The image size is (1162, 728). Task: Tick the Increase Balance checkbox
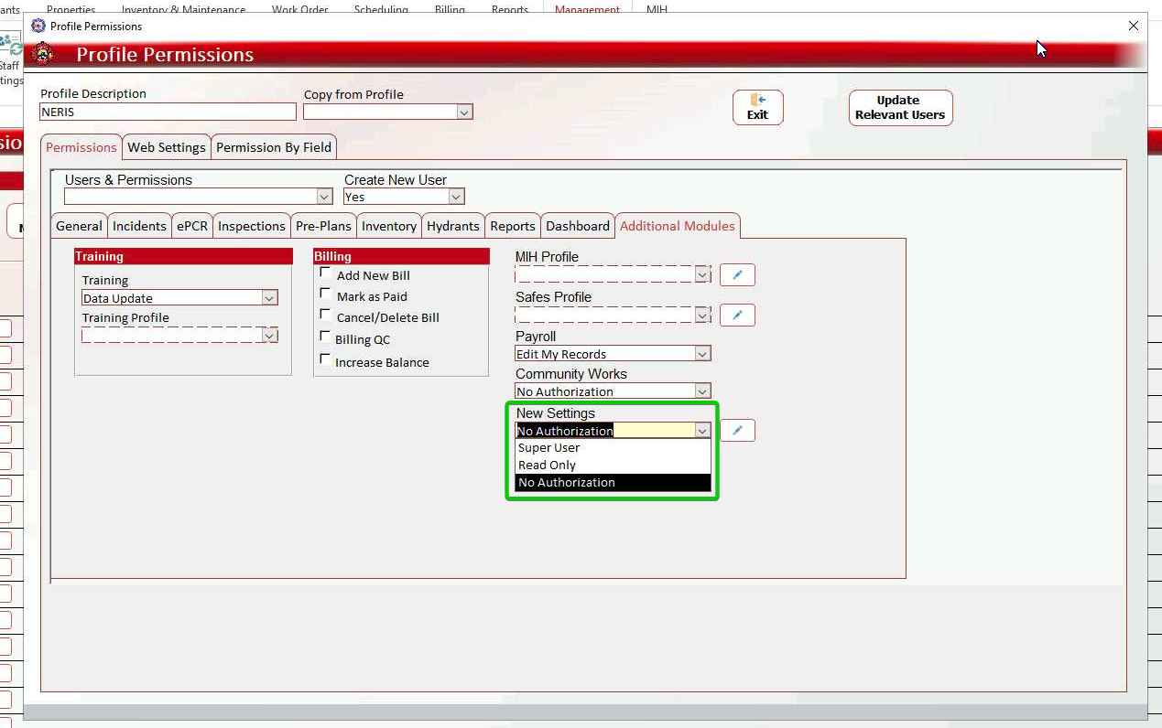pyautogui.click(x=325, y=360)
